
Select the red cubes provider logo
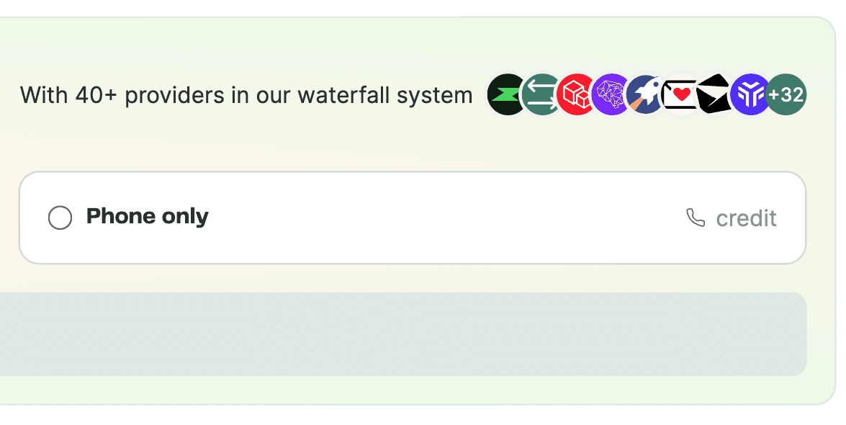coord(575,94)
